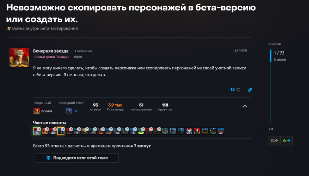The height and width of the screenshot is (176, 309).
Task: Click the last reply avatar in the topic map
Action: (69, 111)
